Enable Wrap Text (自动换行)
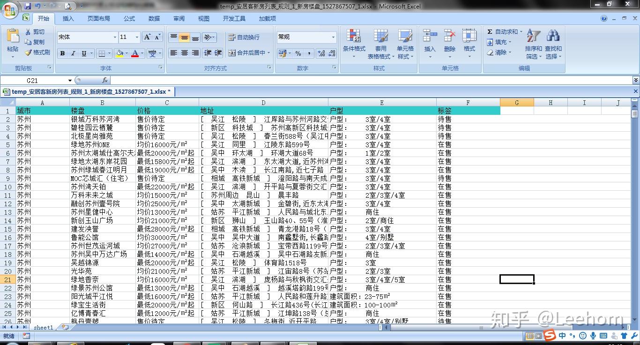The width and height of the screenshot is (640, 345). (x=244, y=37)
